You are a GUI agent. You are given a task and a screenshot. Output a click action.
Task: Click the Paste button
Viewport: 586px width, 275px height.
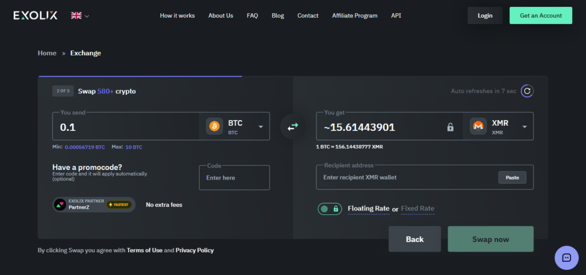coord(512,178)
